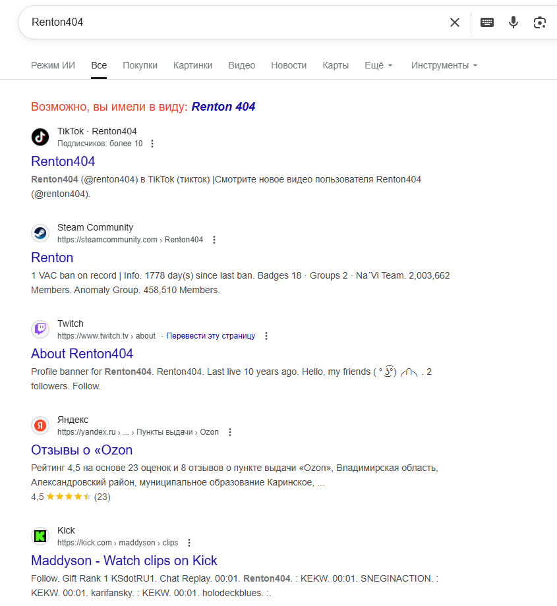Click the Steam Community source name
This screenshot has width=557, height=606.
tap(95, 228)
